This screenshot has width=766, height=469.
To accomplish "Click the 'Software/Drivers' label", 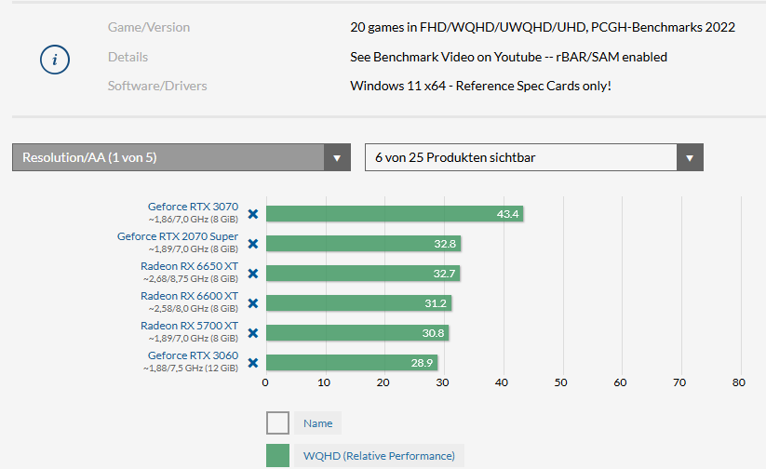I will pos(157,86).
